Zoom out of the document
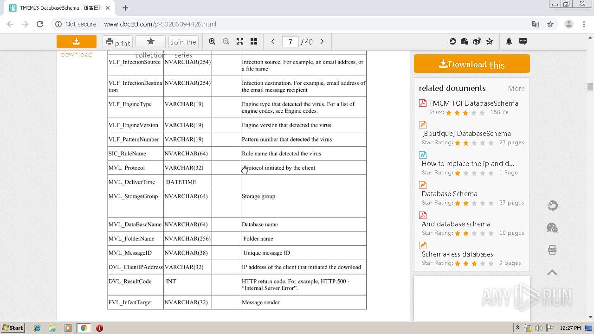This screenshot has width=594, height=334. pyautogui.click(x=226, y=42)
